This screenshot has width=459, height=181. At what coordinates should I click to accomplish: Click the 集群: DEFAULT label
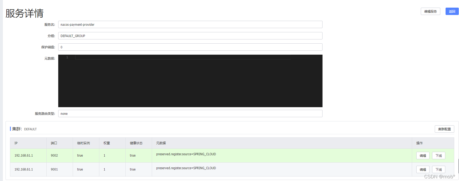tap(24, 129)
